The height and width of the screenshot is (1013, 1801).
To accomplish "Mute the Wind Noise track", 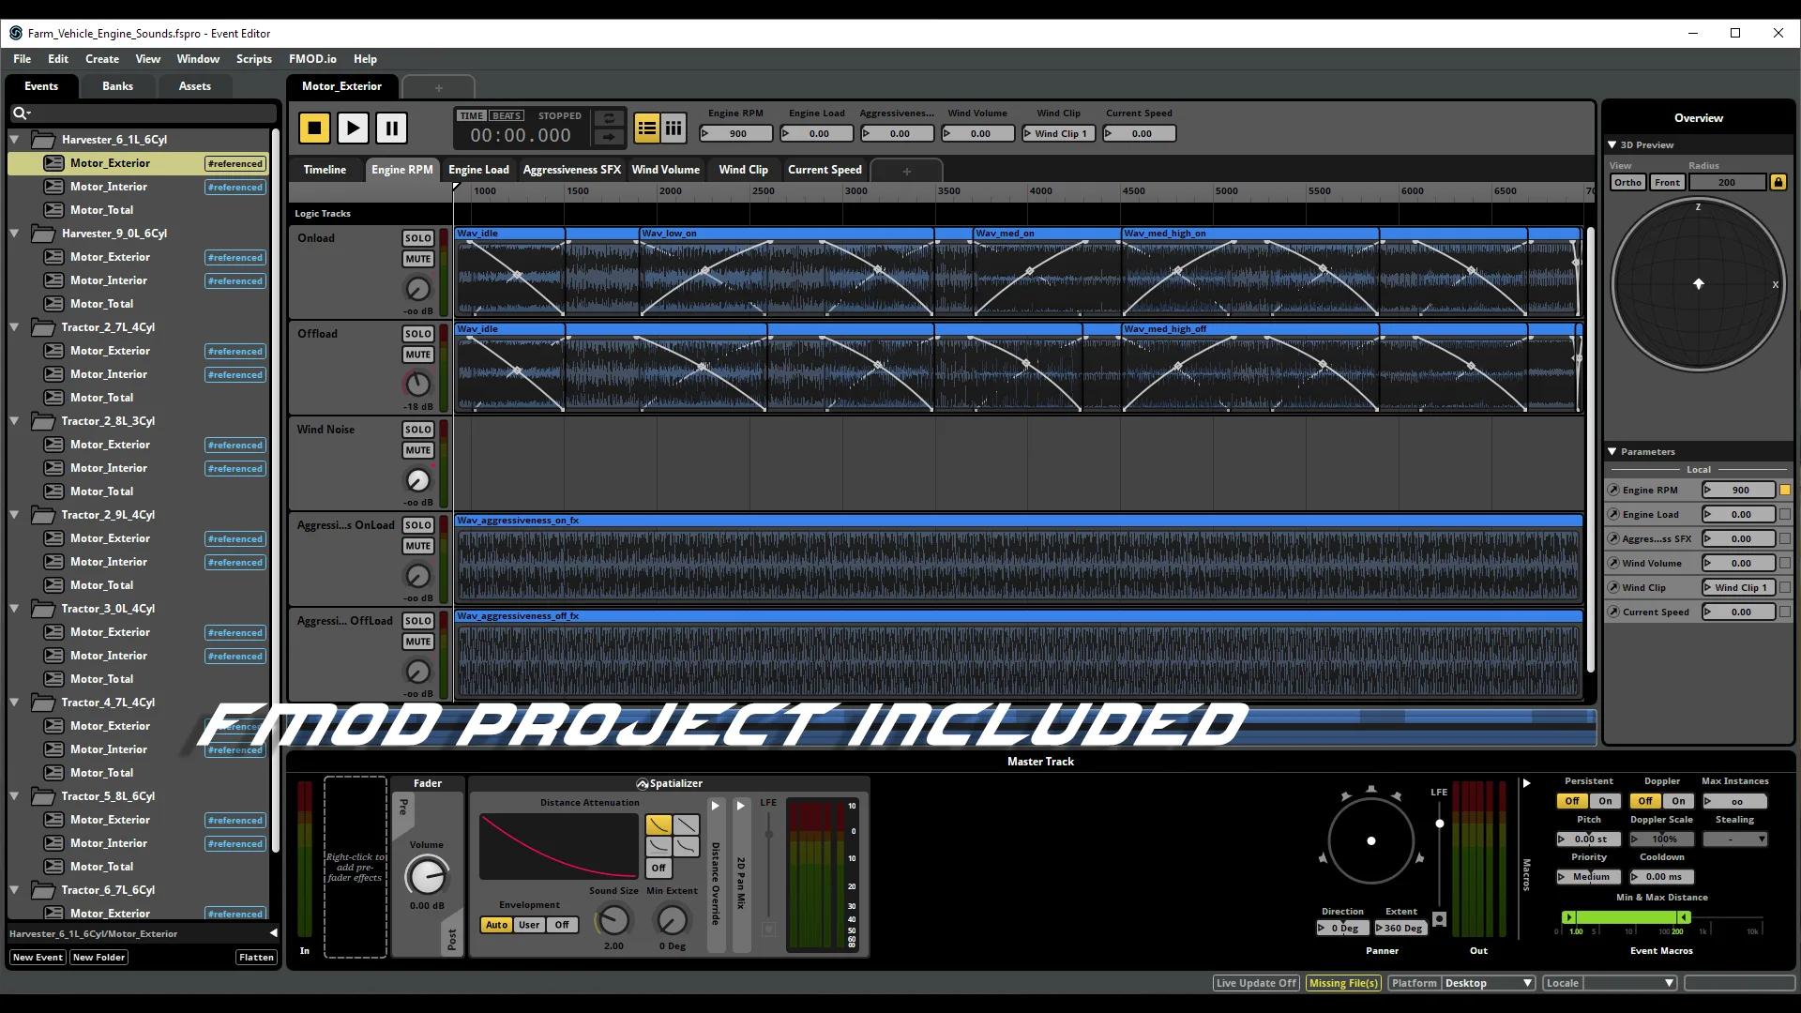I will pyautogui.click(x=417, y=450).
